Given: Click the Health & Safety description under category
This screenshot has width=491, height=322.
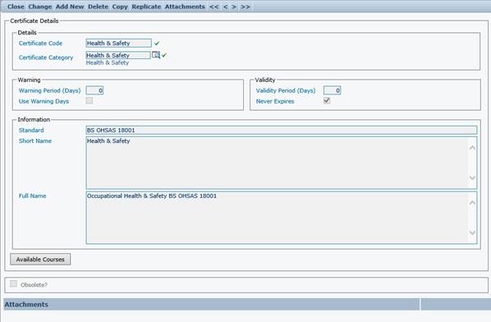Looking at the screenshot, I should click(x=108, y=62).
